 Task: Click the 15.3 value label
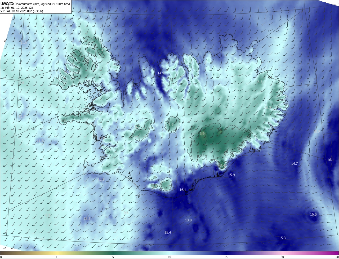pos(282,238)
